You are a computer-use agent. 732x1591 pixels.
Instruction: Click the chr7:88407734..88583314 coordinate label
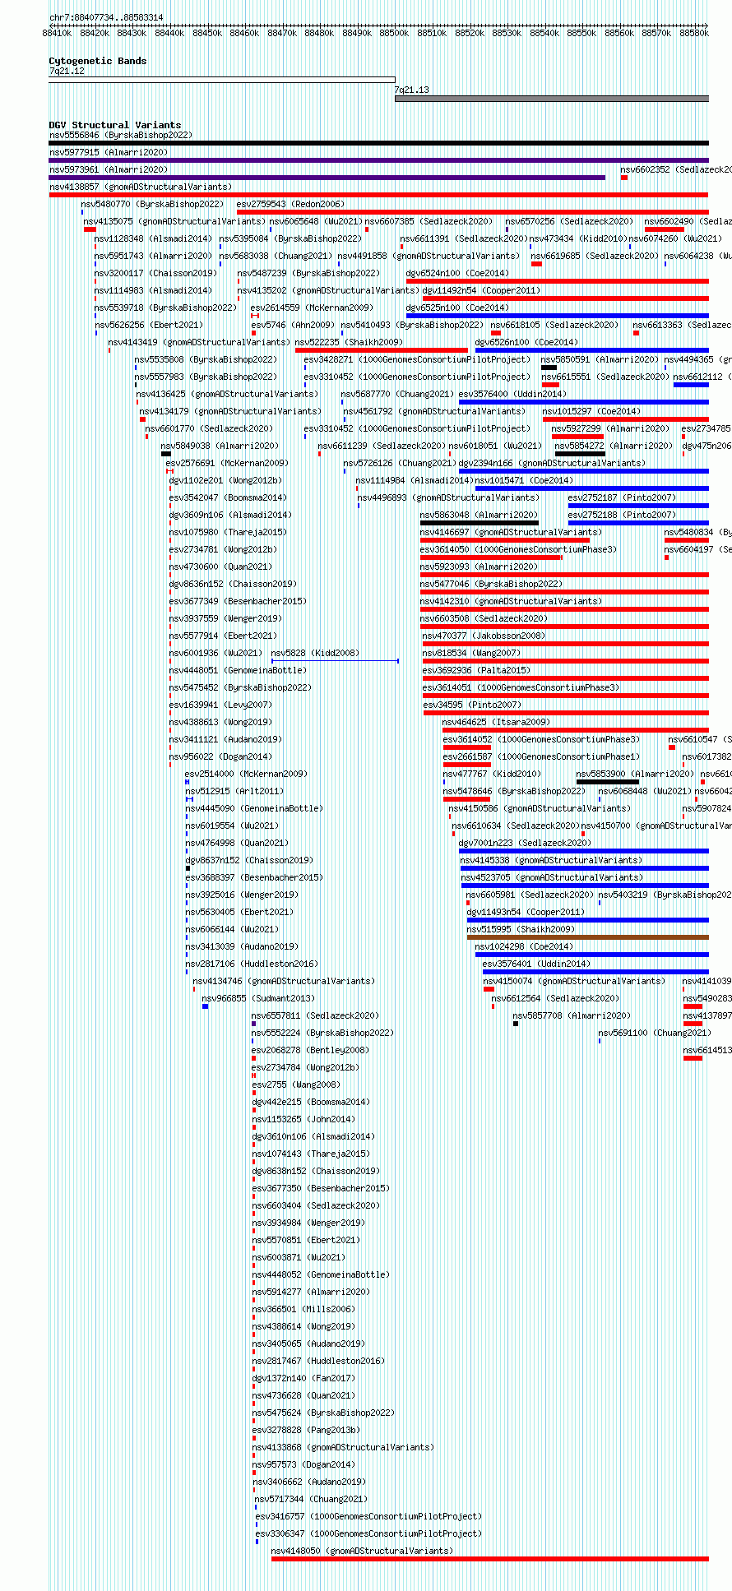(106, 17)
